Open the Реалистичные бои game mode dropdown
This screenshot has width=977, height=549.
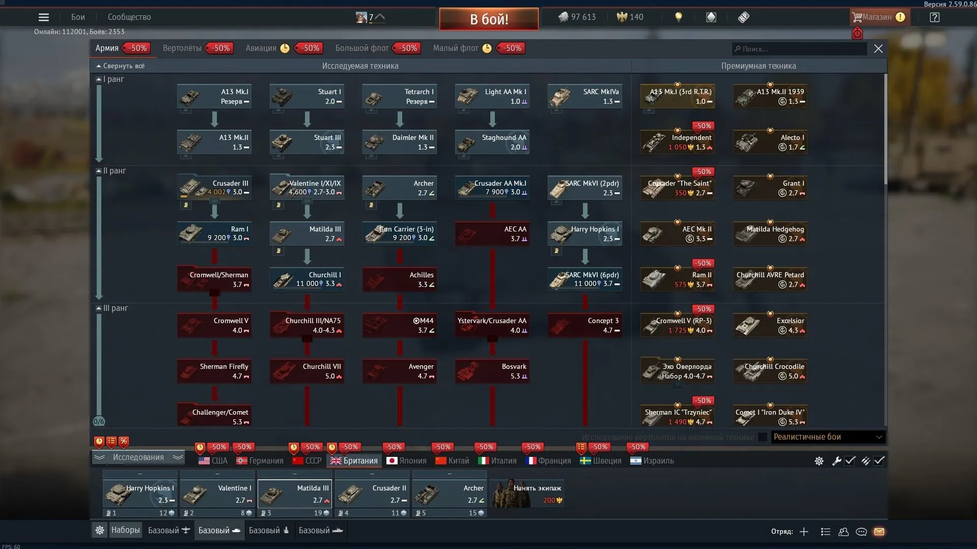[x=828, y=437]
